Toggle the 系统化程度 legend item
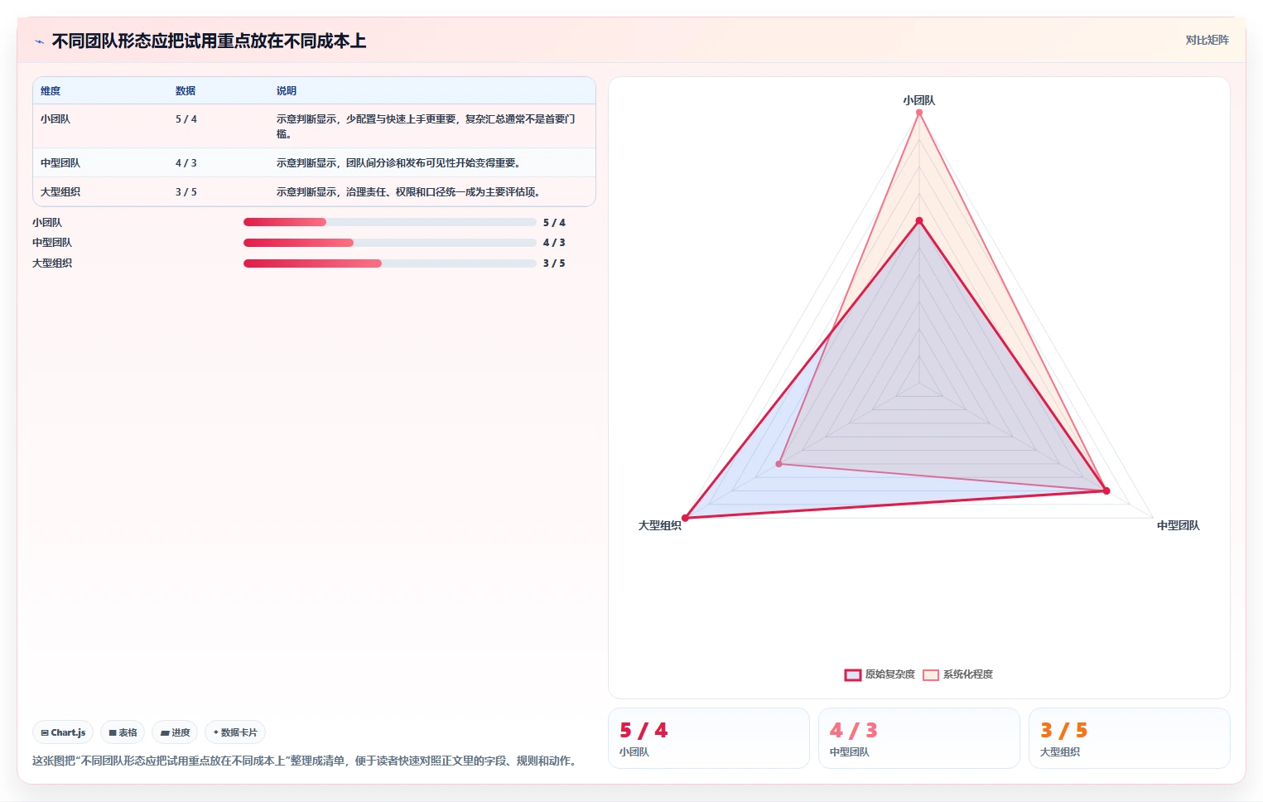 (x=958, y=674)
